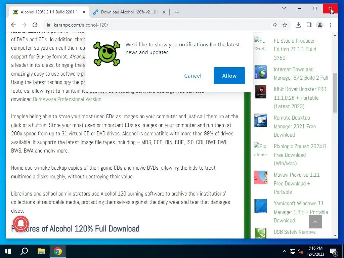The width and height of the screenshot is (344, 258).
Task: Open Chrome three-dot menu
Action: 331,25
